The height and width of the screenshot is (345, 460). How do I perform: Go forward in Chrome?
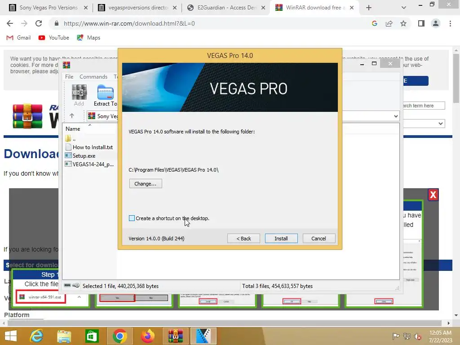tap(24, 23)
